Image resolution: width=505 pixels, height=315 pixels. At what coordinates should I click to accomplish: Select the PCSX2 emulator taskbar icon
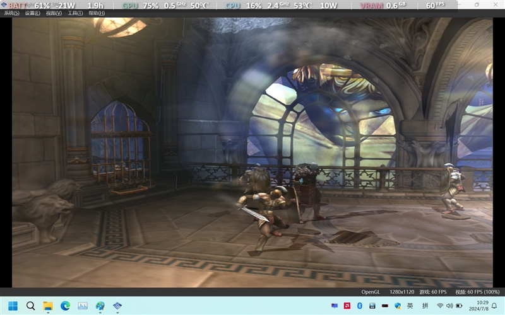[x=117, y=306]
